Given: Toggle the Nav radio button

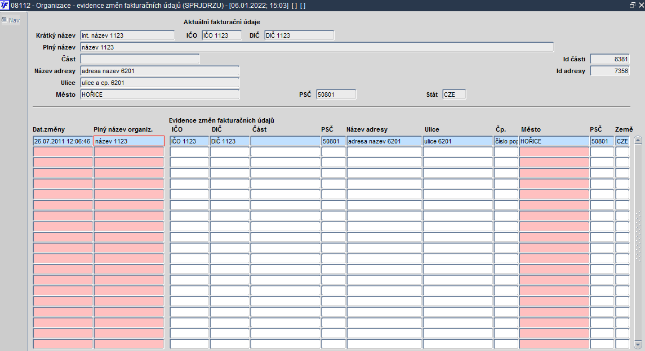Looking at the screenshot, I should (x=5, y=20).
